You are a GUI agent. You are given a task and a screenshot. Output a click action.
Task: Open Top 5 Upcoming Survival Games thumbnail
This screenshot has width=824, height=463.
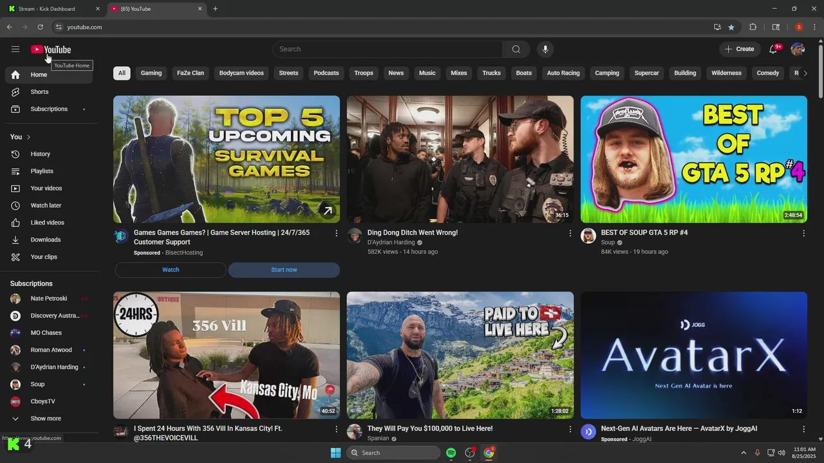(227, 159)
